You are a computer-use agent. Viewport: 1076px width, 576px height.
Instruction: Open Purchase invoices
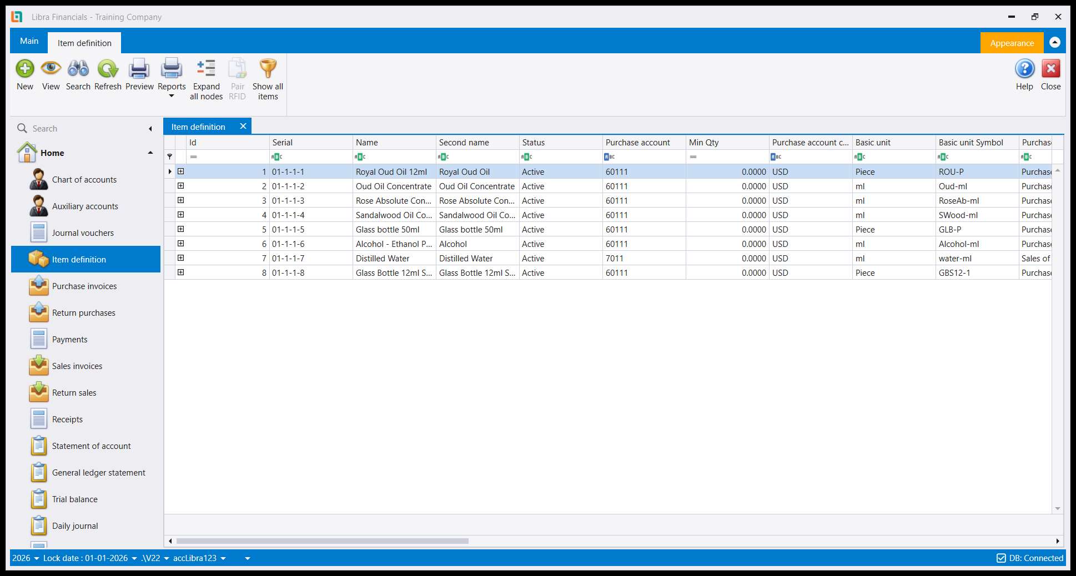click(86, 286)
